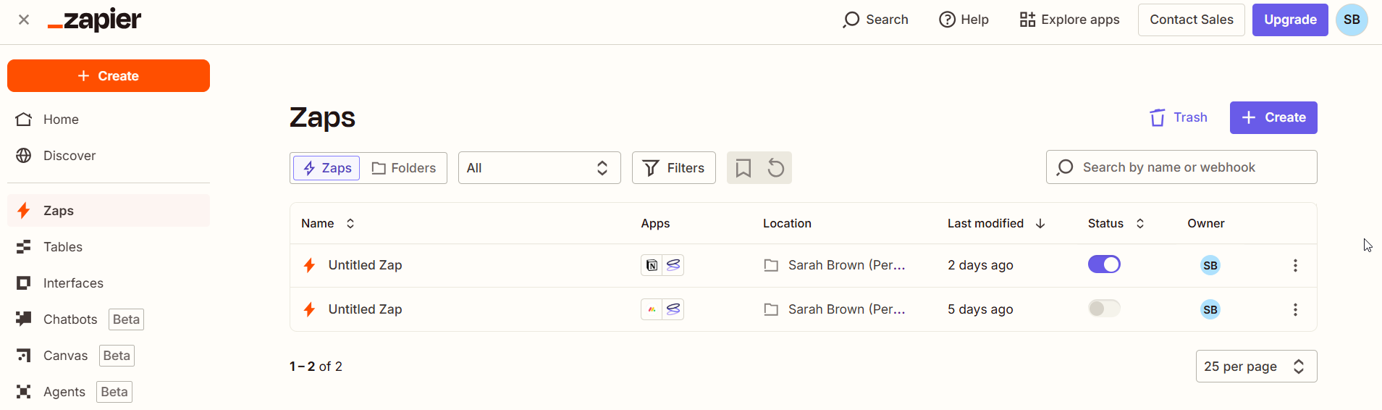The image size is (1382, 410).
Task: Open Search in the top bar
Action: click(x=876, y=20)
